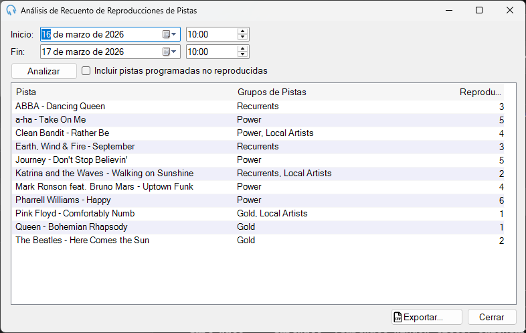Click the Recurrents, Local Artists group cell
This screenshot has width=526, height=333.
click(284, 174)
